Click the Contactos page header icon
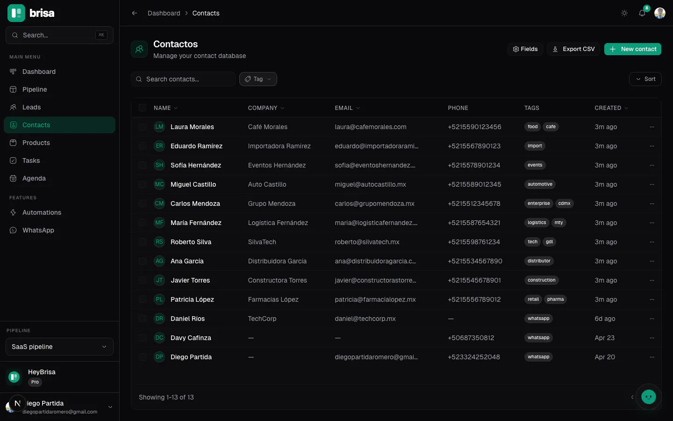Viewport: 673px width, 421px height. point(139,49)
